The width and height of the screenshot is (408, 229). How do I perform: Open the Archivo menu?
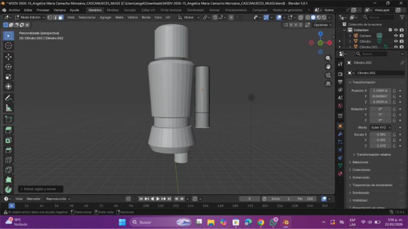[14, 10]
